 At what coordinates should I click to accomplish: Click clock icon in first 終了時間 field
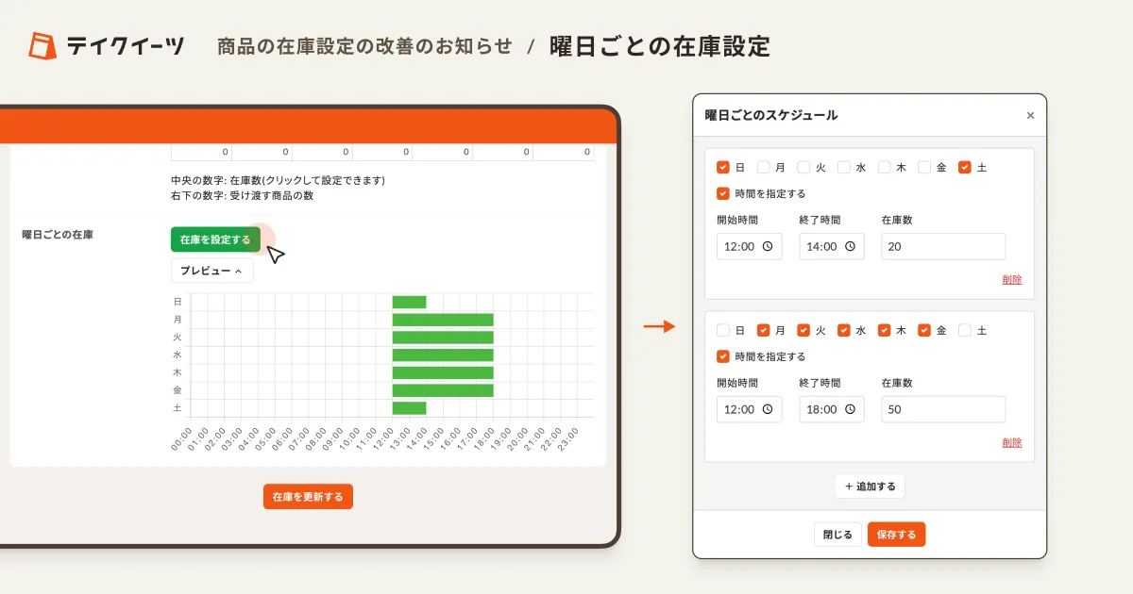click(850, 247)
